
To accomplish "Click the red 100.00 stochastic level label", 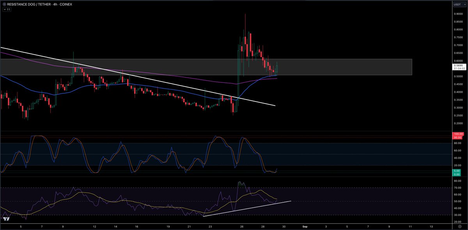I will (457, 134).
